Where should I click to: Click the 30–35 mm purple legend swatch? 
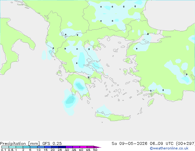click(69, 147)
